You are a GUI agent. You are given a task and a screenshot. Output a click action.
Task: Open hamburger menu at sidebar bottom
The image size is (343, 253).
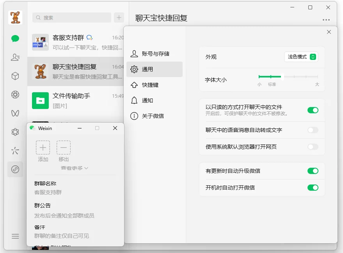pyautogui.click(x=15, y=236)
